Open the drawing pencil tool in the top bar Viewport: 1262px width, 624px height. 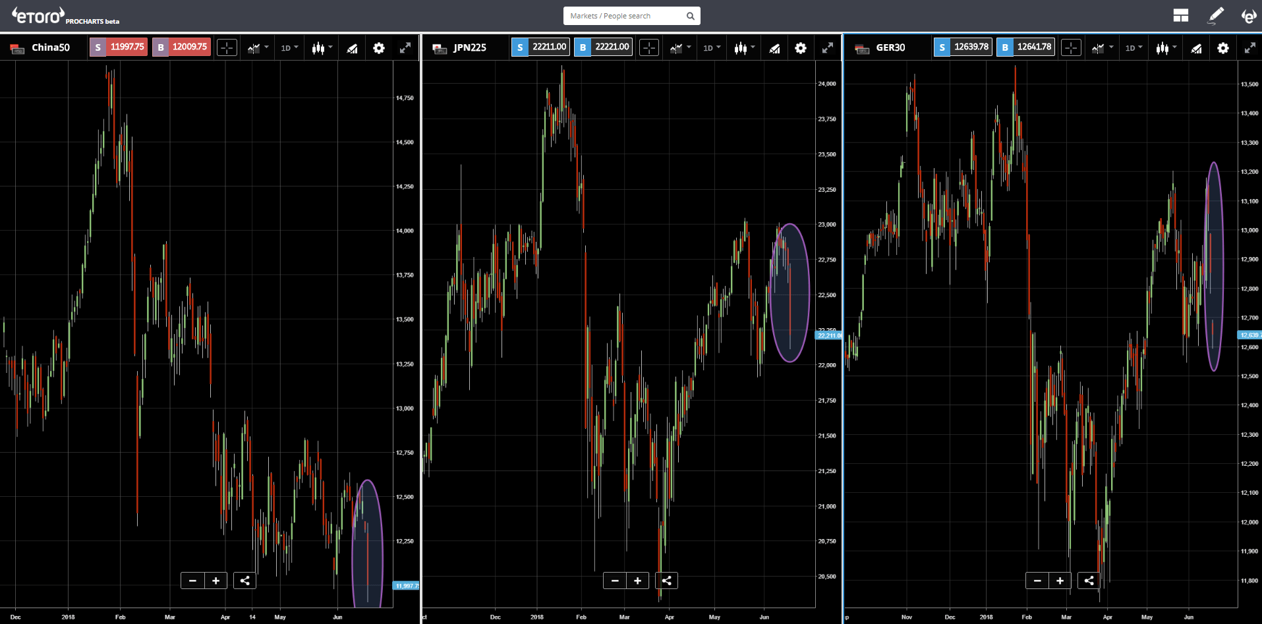pos(1215,15)
